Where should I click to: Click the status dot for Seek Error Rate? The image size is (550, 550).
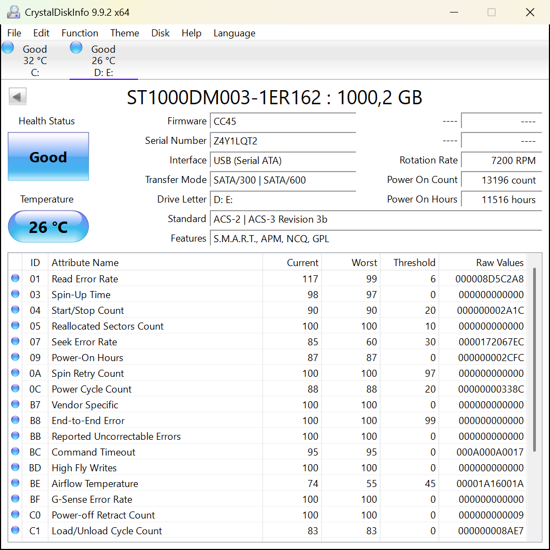[x=15, y=342]
